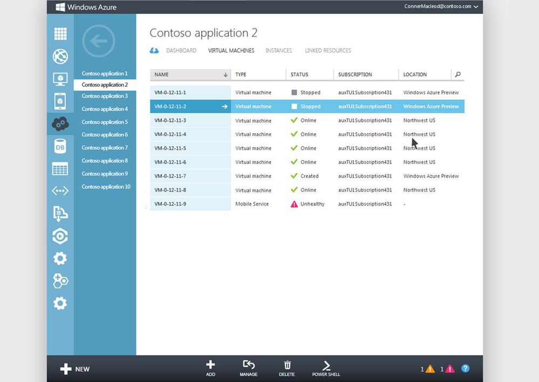Select Contoso application 5 in list
The image size is (539, 382).
(105, 122)
